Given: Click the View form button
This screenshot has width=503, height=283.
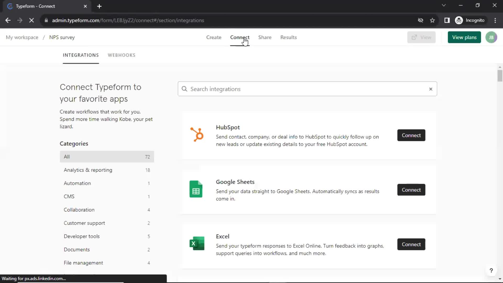Looking at the screenshot, I should (421, 37).
